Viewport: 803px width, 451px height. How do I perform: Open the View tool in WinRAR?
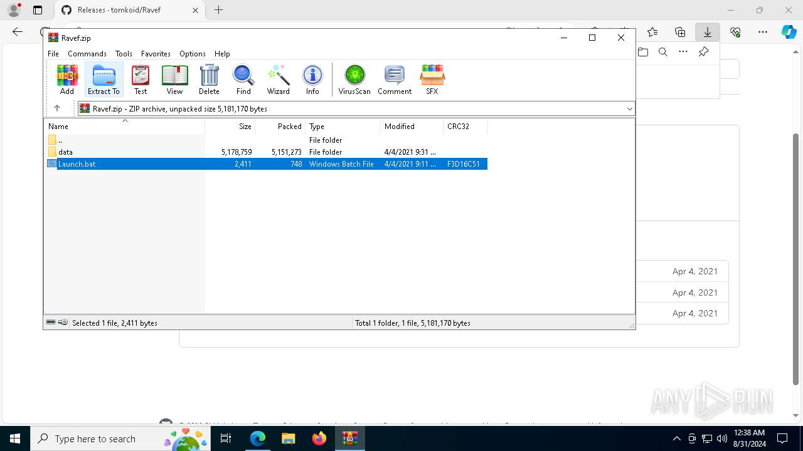(174, 80)
